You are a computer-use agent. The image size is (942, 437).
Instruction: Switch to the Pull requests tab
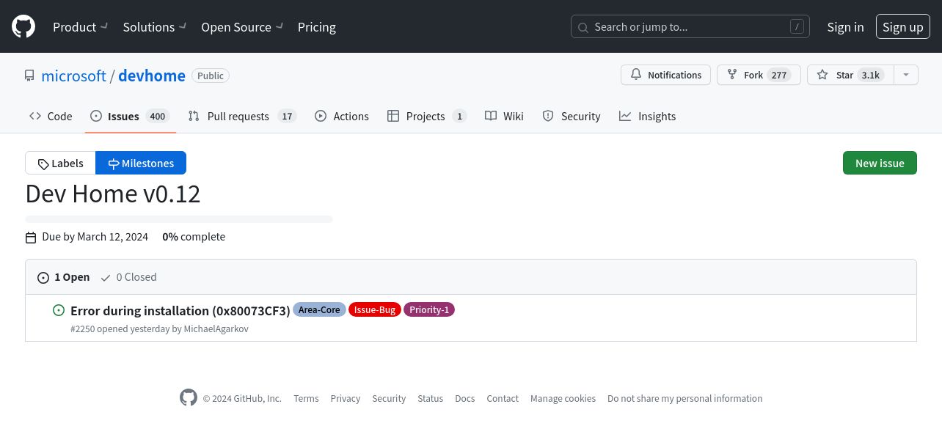(x=242, y=116)
